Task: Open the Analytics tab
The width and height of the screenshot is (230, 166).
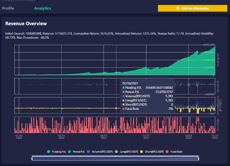Action: click(x=42, y=8)
